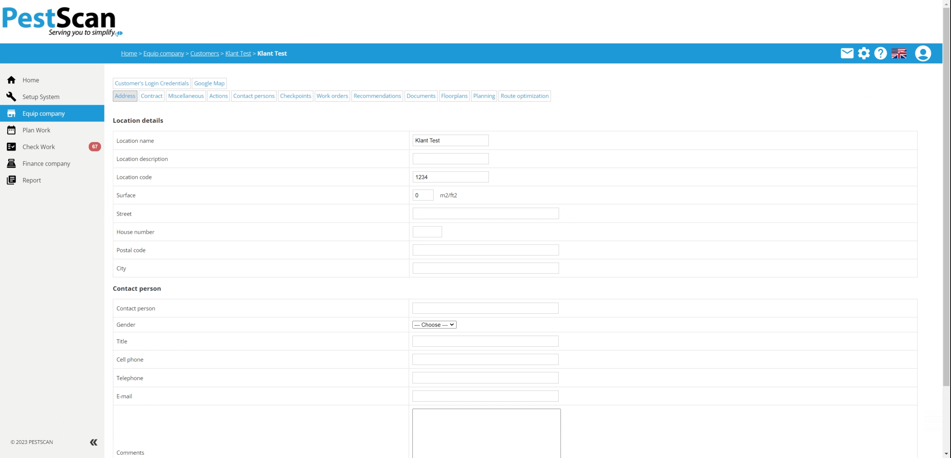Image resolution: width=951 pixels, height=458 pixels.
Task: Click the Finance company menu item
Action: (46, 163)
